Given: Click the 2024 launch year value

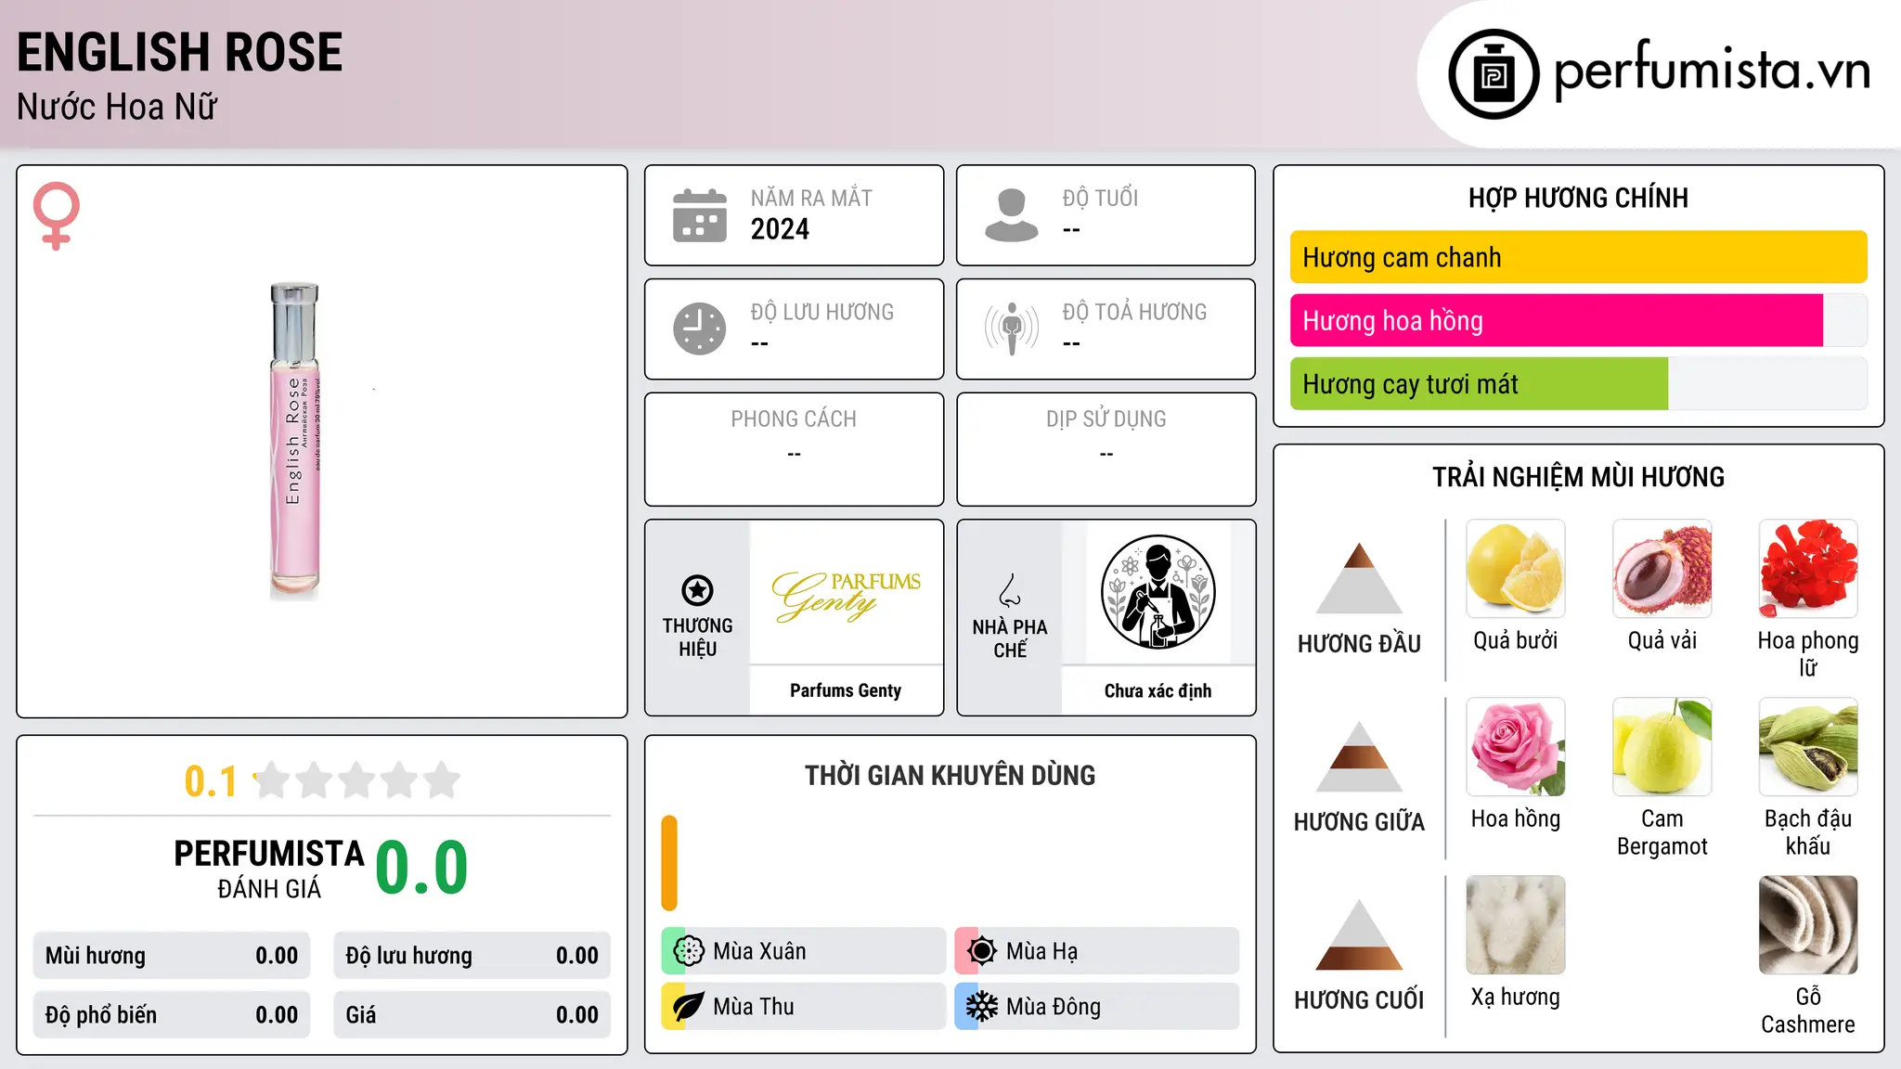Looking at the screenshot, I should coord(780,229).
